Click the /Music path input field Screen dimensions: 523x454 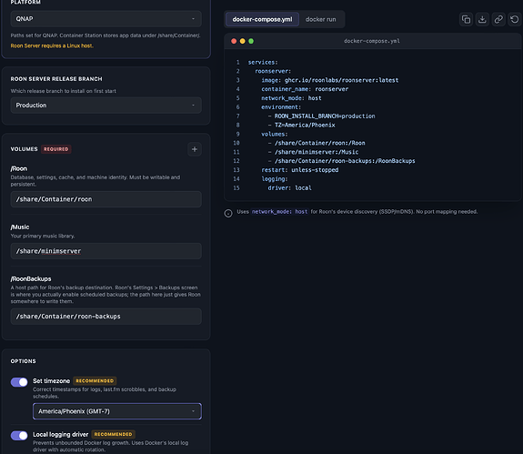tap(106, 251)
